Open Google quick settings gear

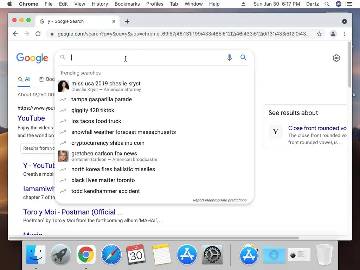pos(336,58)
